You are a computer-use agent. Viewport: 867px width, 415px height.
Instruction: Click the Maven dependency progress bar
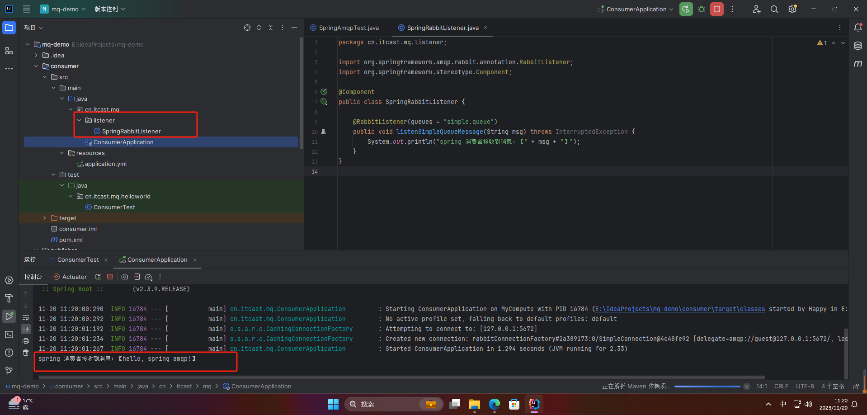(x=707, y=387)
